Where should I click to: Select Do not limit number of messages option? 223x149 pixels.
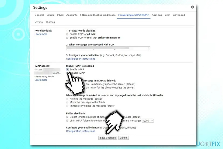(x=67, y=117)
